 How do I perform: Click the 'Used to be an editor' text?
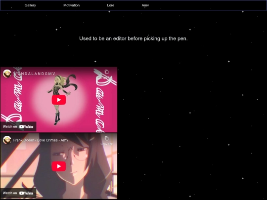pos(133,39)
